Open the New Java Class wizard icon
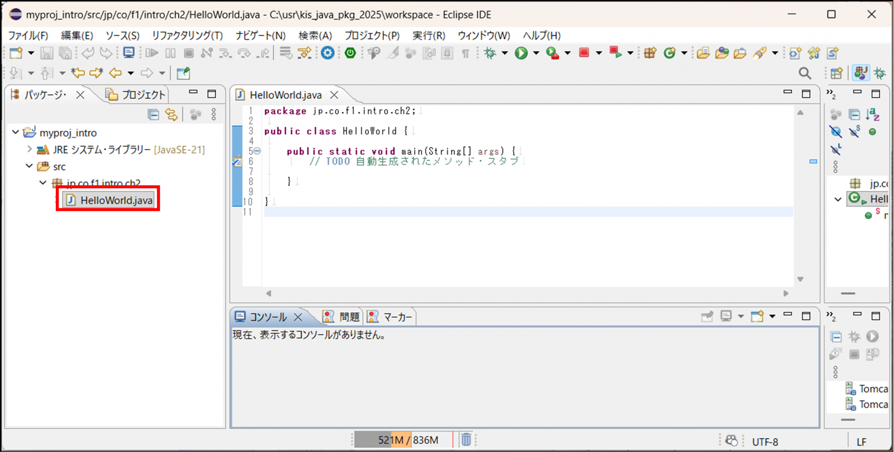 click(x=669, y=53)
